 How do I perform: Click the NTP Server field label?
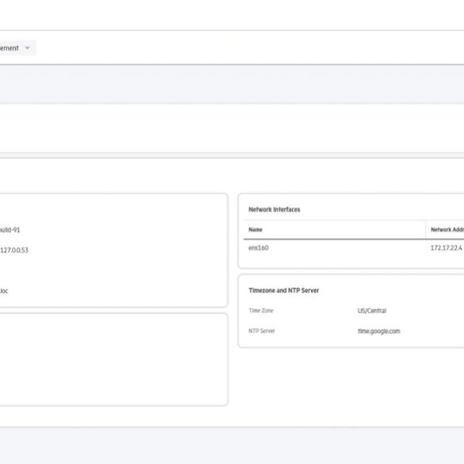pyautogui.click(x=262, y=331)
